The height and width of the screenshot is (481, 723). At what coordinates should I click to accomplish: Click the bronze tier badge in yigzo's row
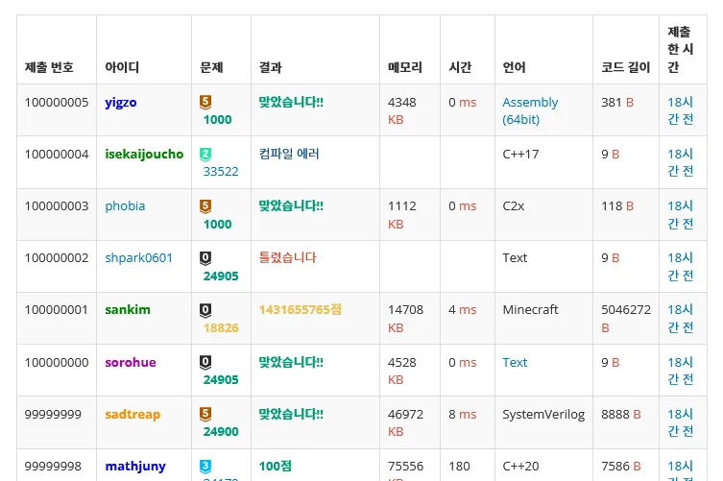point(205,102)
